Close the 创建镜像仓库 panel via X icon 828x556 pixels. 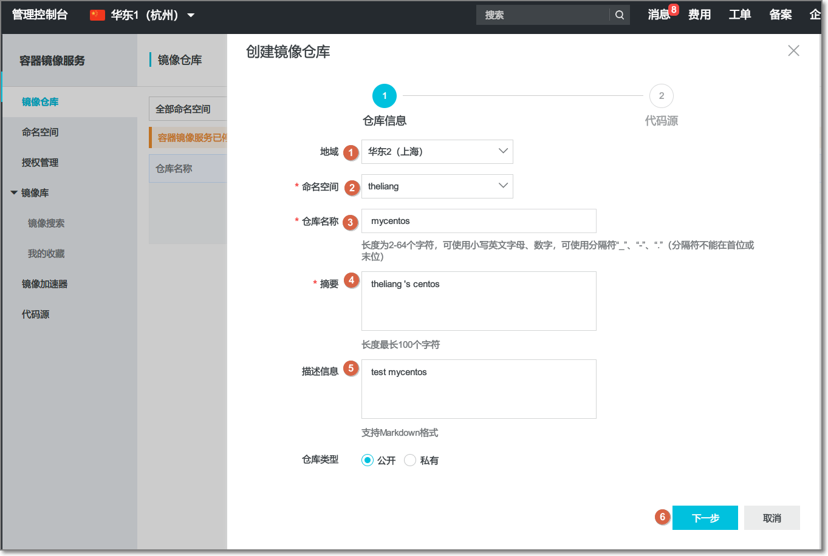coord(793,51)
